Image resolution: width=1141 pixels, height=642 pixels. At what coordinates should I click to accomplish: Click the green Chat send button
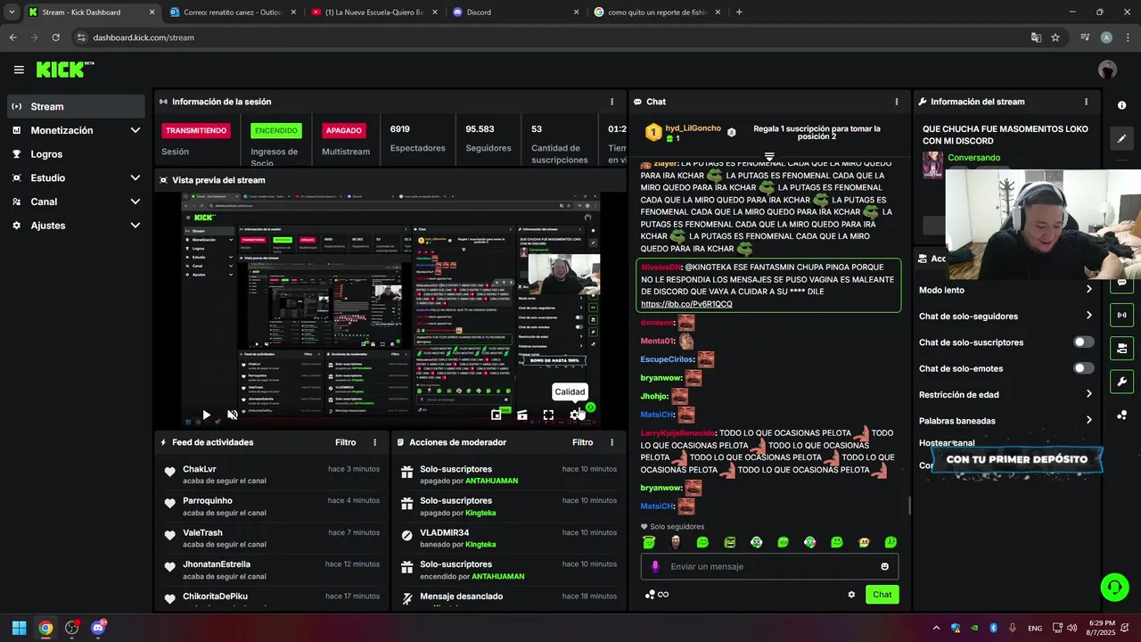click(882, 595)
